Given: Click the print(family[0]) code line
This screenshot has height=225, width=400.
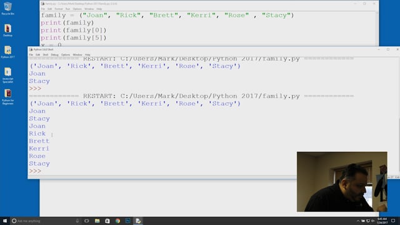Looking at the screenshot, I should (74, 31).
